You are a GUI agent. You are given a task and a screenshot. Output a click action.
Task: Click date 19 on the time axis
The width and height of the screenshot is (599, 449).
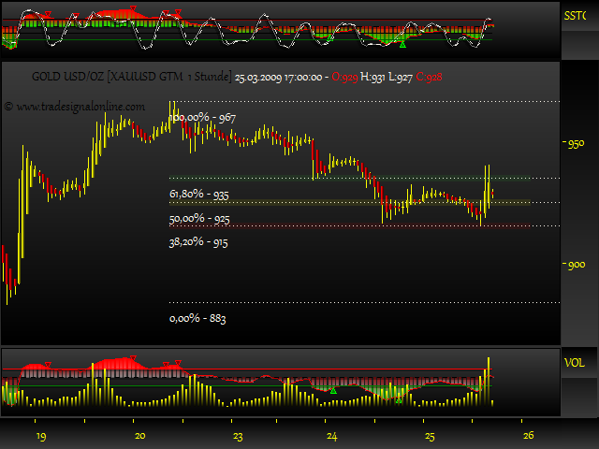click(40, 436)
